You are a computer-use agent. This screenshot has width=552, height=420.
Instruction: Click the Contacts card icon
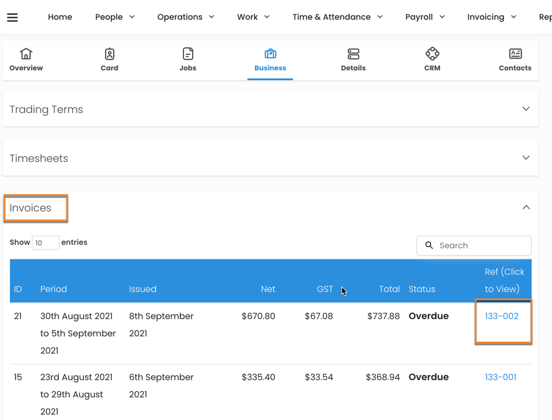coord(515,54)
